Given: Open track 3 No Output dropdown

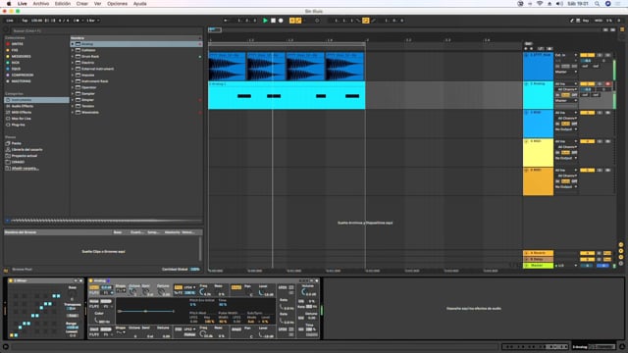Looking at the screenshot, I should pos(566,129).
